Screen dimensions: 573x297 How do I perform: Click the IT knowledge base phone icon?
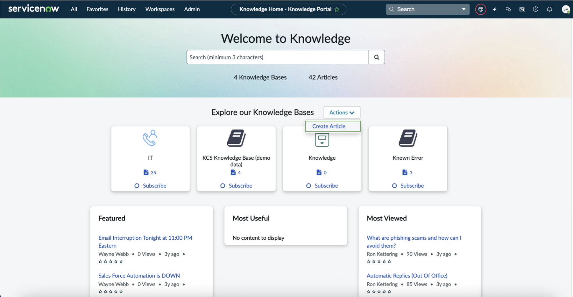click(150, 138)
